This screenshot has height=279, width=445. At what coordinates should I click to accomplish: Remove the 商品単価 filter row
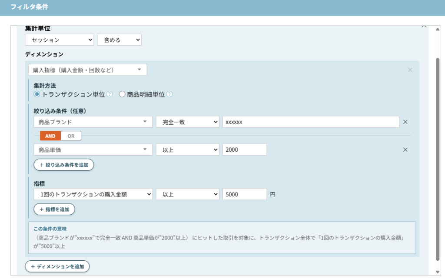click(405, 149)
